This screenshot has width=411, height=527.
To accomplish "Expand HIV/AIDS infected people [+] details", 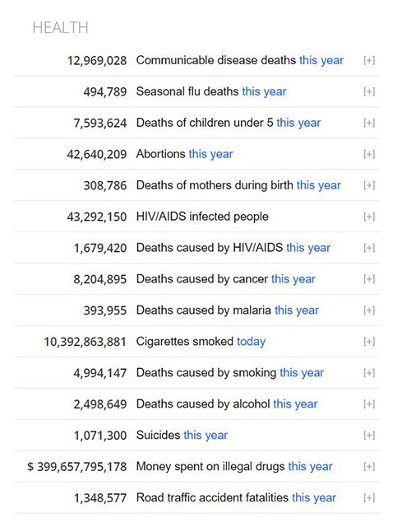I will pos(369,217).
